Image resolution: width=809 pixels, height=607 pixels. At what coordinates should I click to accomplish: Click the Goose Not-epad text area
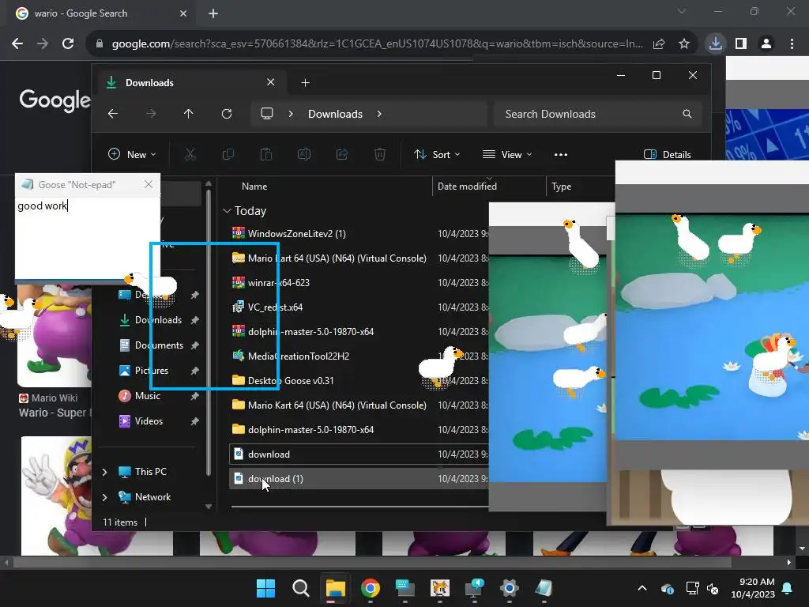click(x=87, y=238)
